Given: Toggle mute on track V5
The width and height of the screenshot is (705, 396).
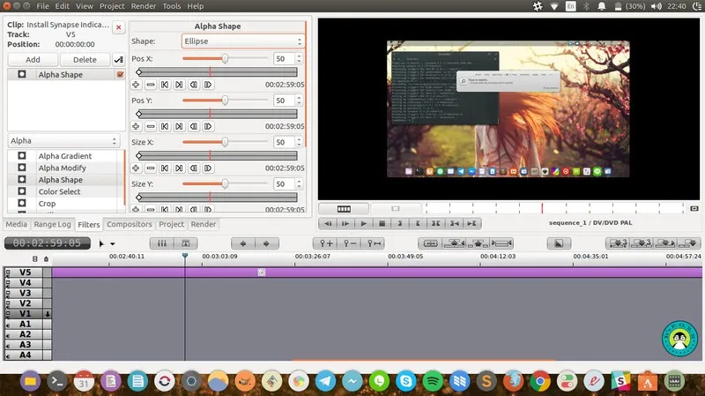Looking at the screenshot, I should coord(8,273).
